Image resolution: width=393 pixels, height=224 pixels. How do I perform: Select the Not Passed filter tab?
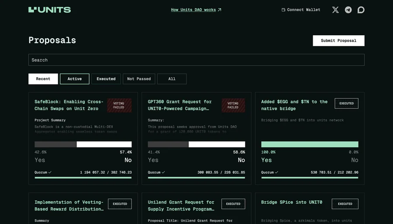click(x=139, y=79)
